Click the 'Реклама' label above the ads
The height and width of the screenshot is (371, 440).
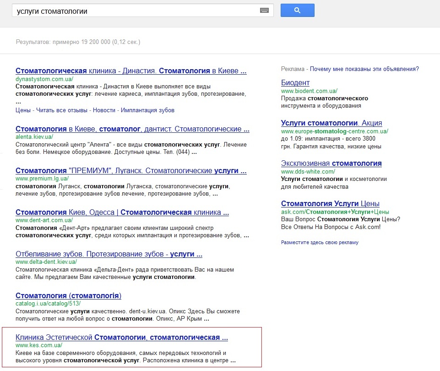pyautogui.click(x=293, y=69)
